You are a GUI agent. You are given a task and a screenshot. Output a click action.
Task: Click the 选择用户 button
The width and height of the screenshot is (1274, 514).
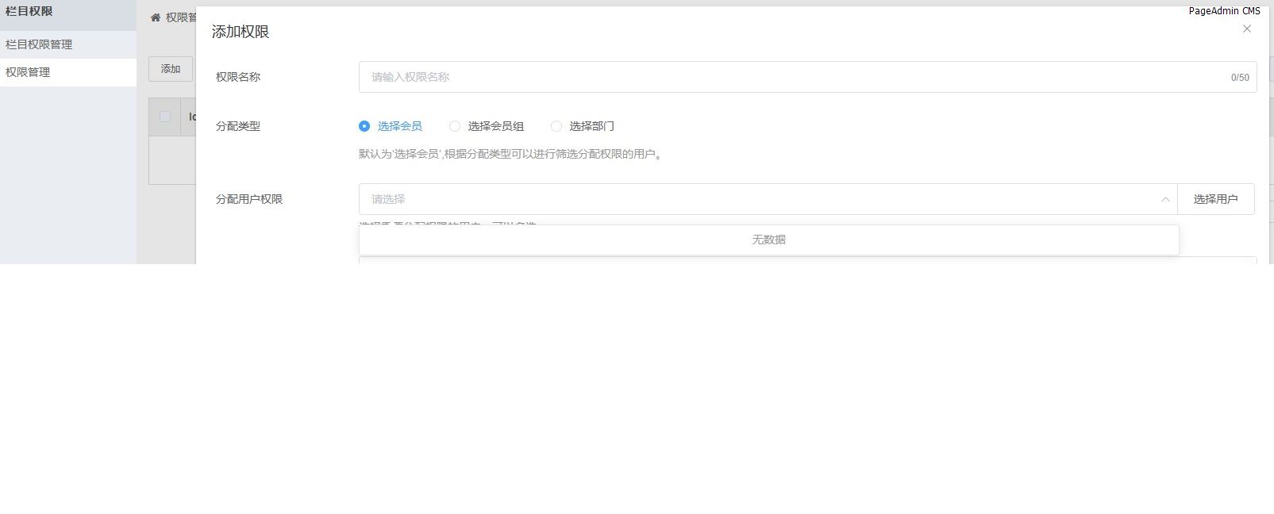1215,199
